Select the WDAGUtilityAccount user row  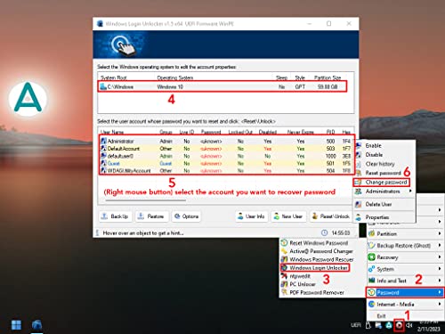(226, 170)
